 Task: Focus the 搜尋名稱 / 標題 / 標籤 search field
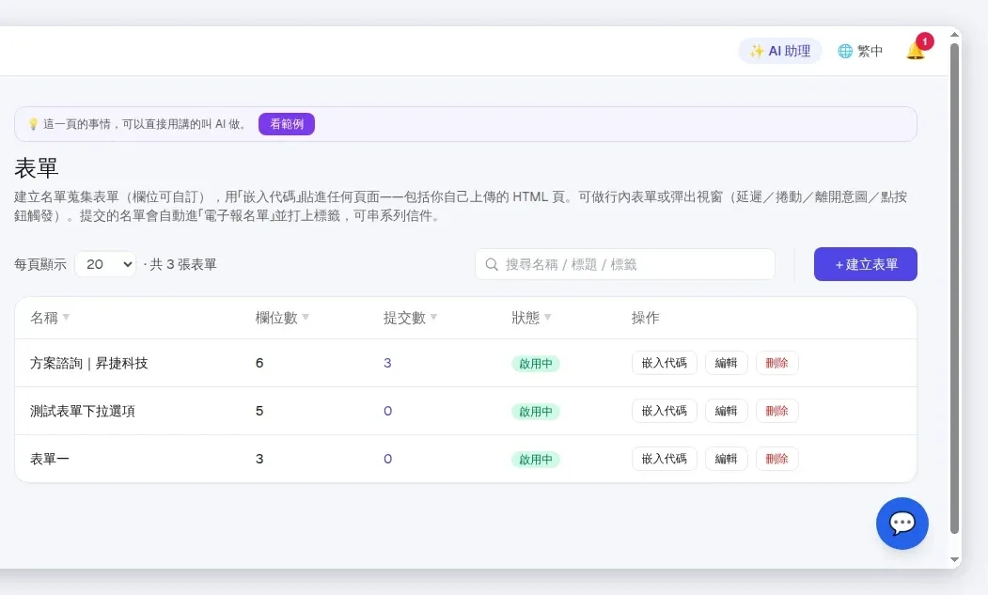(625, 264)
